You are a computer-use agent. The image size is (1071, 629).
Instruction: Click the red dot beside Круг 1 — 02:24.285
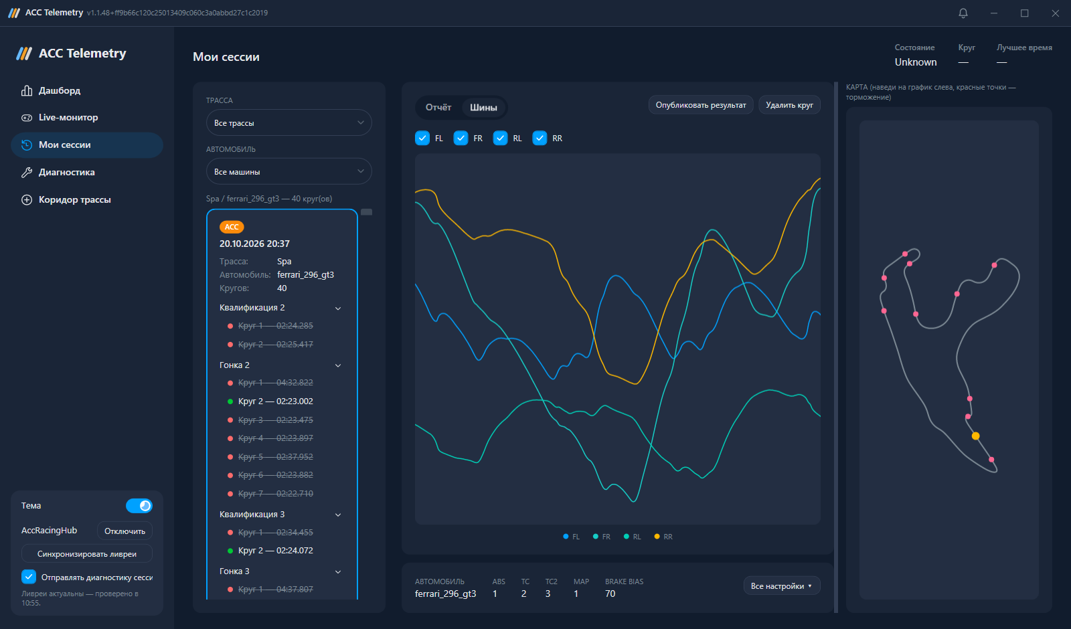click(230, 326)
